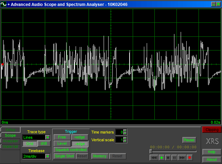Click the rewind transport icon
The image size is (222, 164).
[154, 158]
